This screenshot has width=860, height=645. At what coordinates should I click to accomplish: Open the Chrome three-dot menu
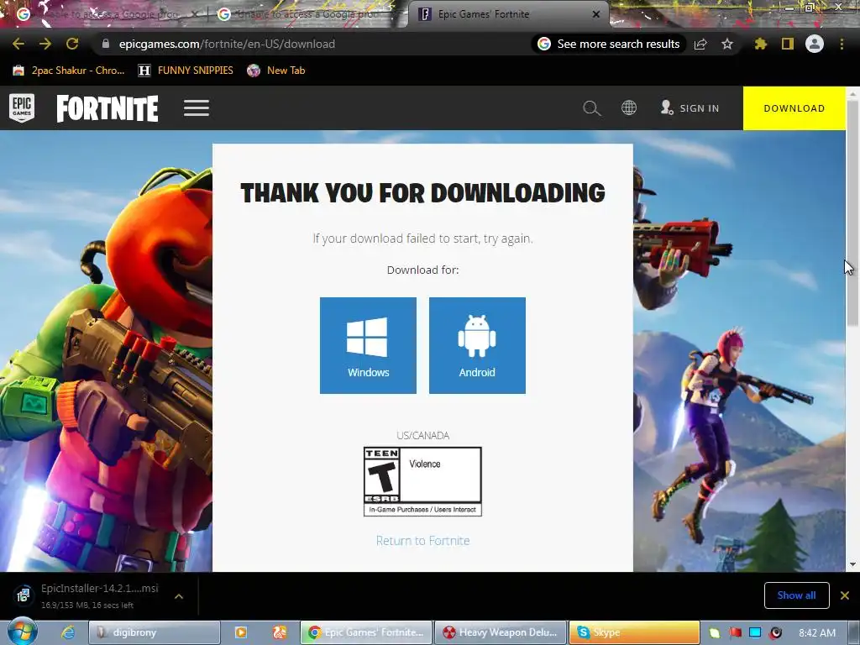842,44
